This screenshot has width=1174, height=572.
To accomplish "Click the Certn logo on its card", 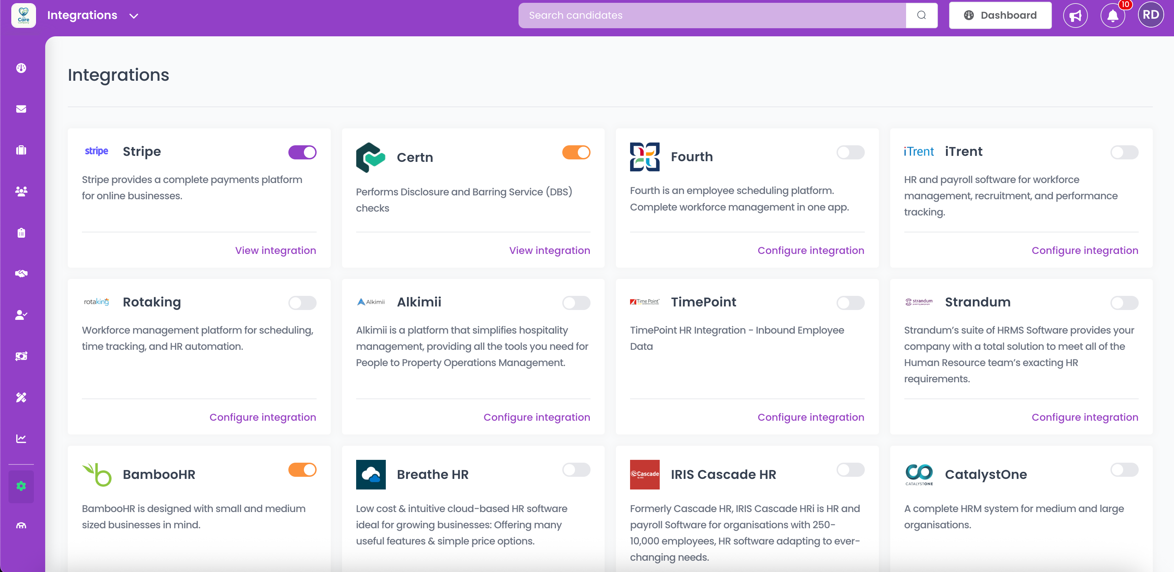I will 371,158.
